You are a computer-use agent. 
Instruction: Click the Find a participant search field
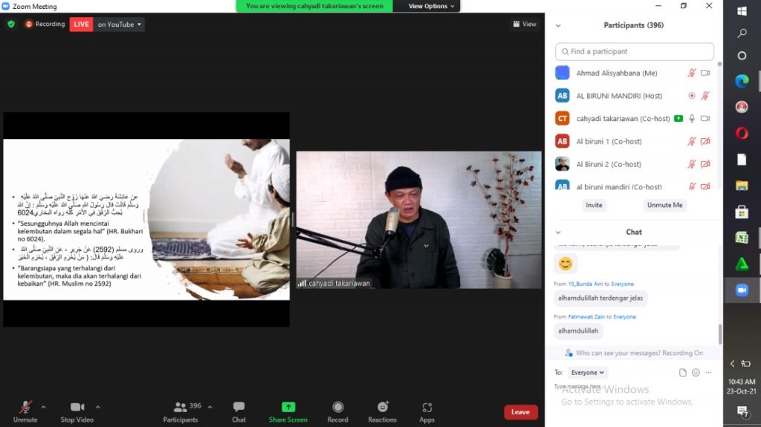tap(635, 51)
